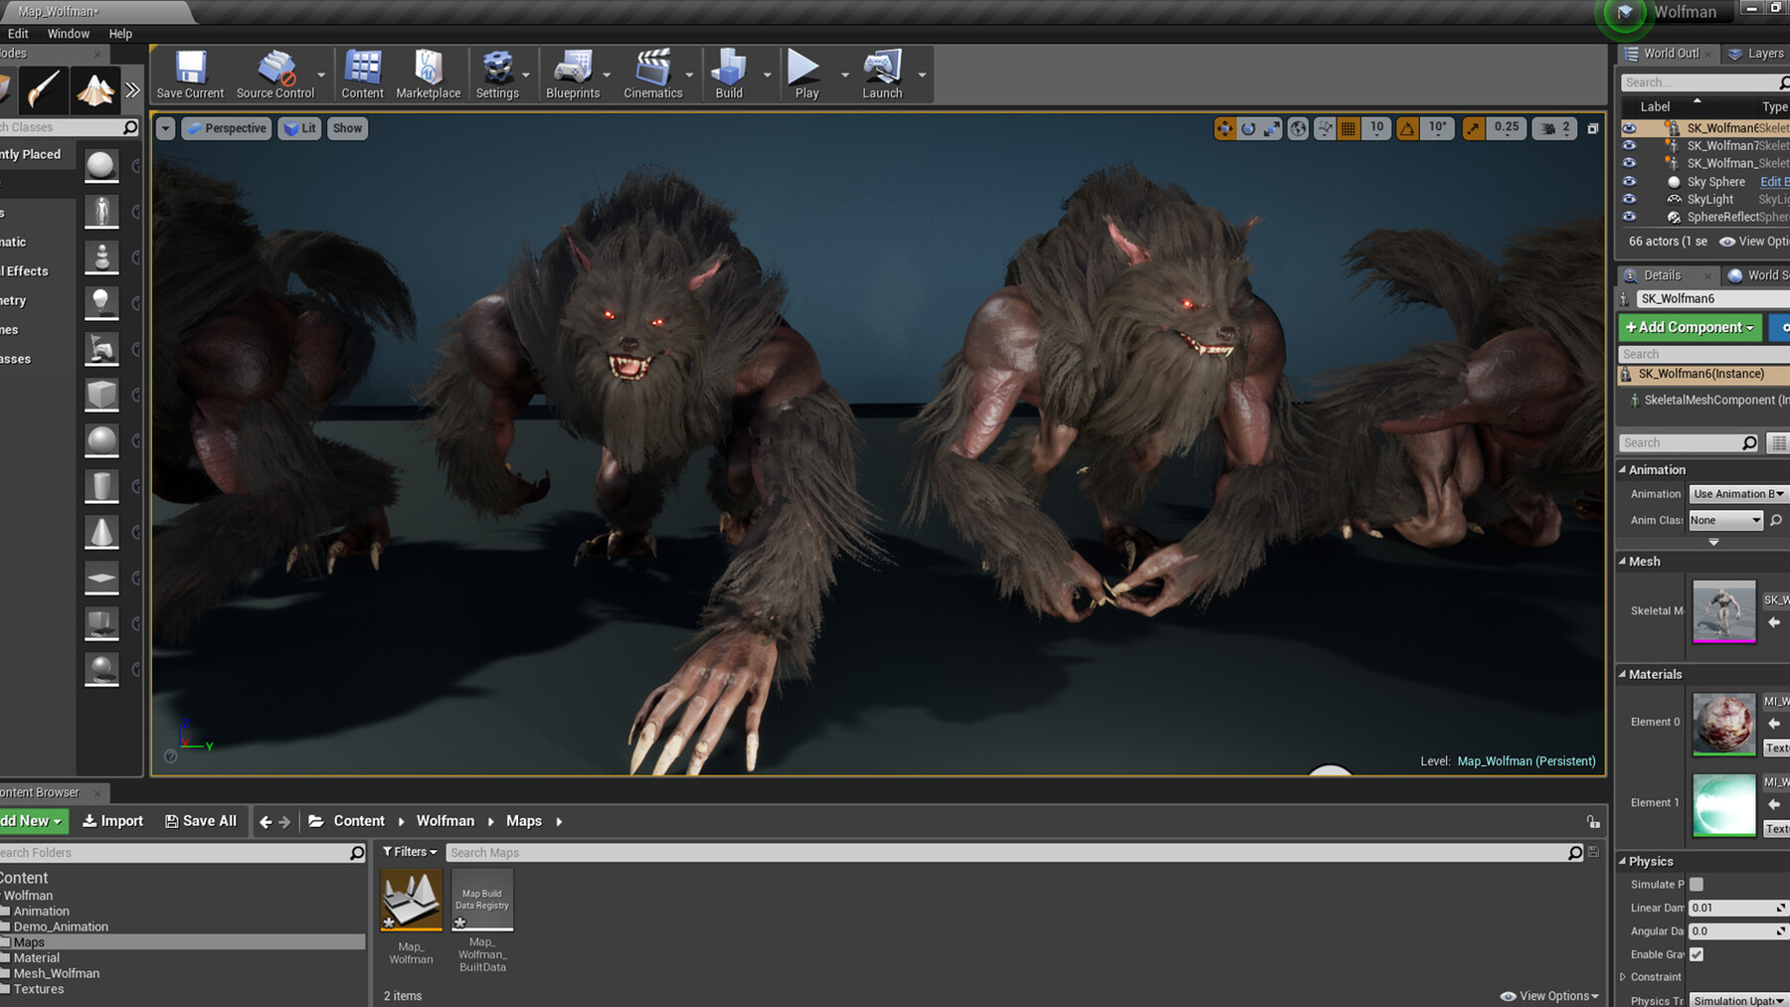Viewport: 1790px width, 1007px height.
Task: Select translate transform gizmo icon
Action: click(x=1225, y=128)
